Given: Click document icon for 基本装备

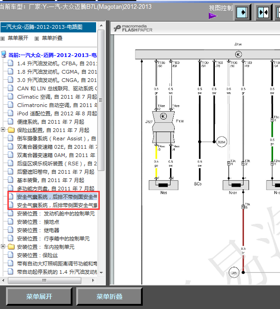Looking at the screenshot, I should [11, 180].
